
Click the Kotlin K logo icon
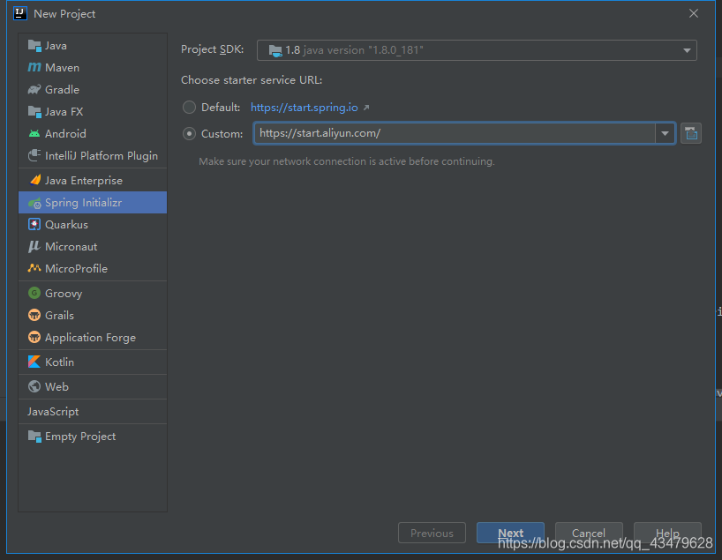[x=34, y=362]
